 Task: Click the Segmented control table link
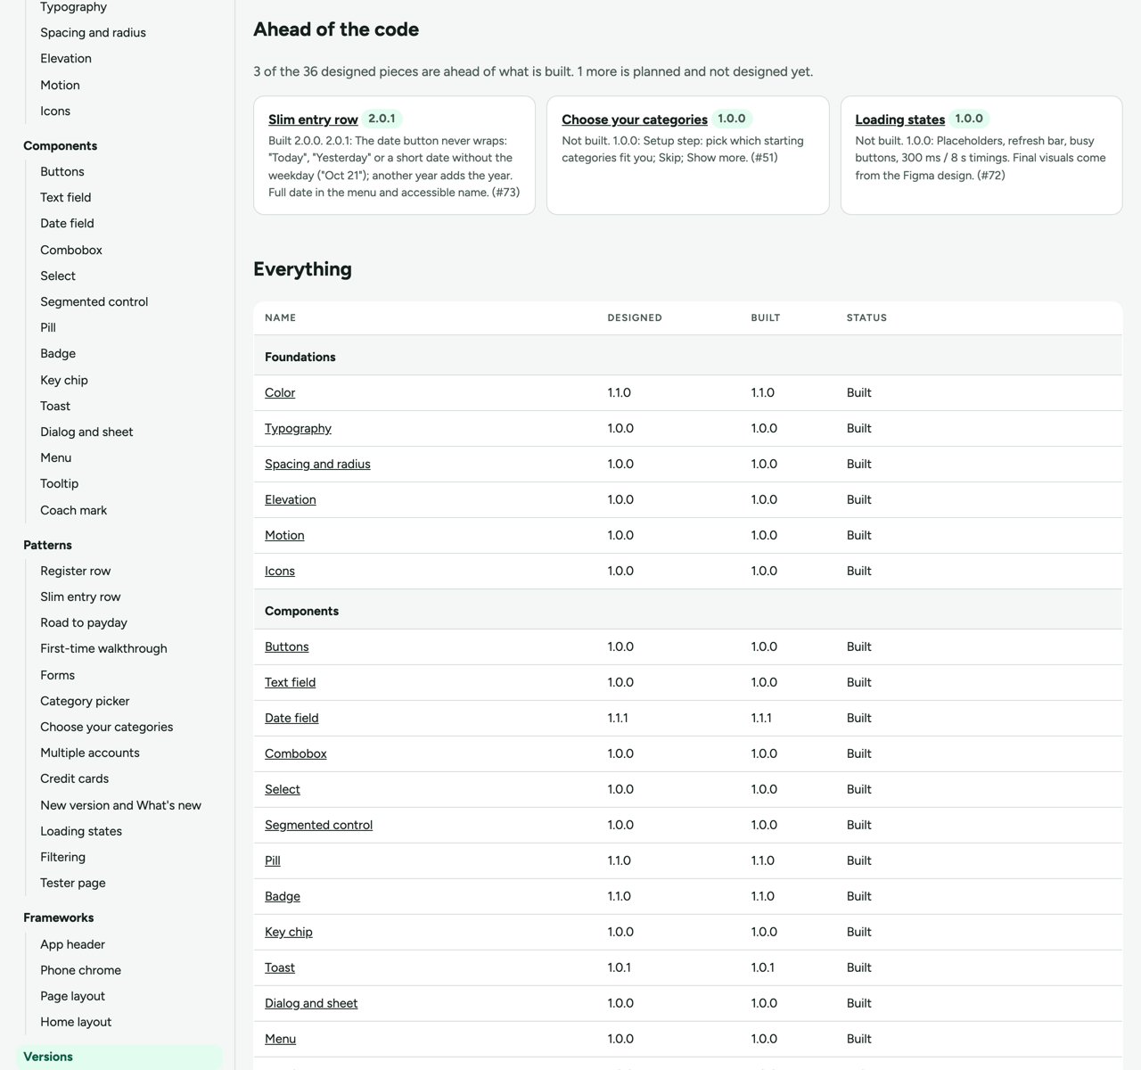[318, 825]
